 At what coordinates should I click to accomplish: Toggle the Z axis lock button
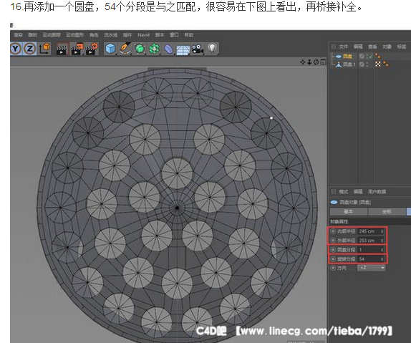tap(30, 49)
